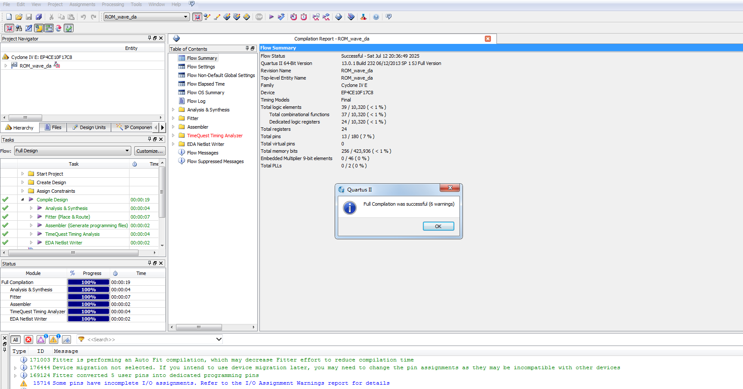Click the New file toolbar icon
Screen dimensions: 743x389
click(9, 17)
